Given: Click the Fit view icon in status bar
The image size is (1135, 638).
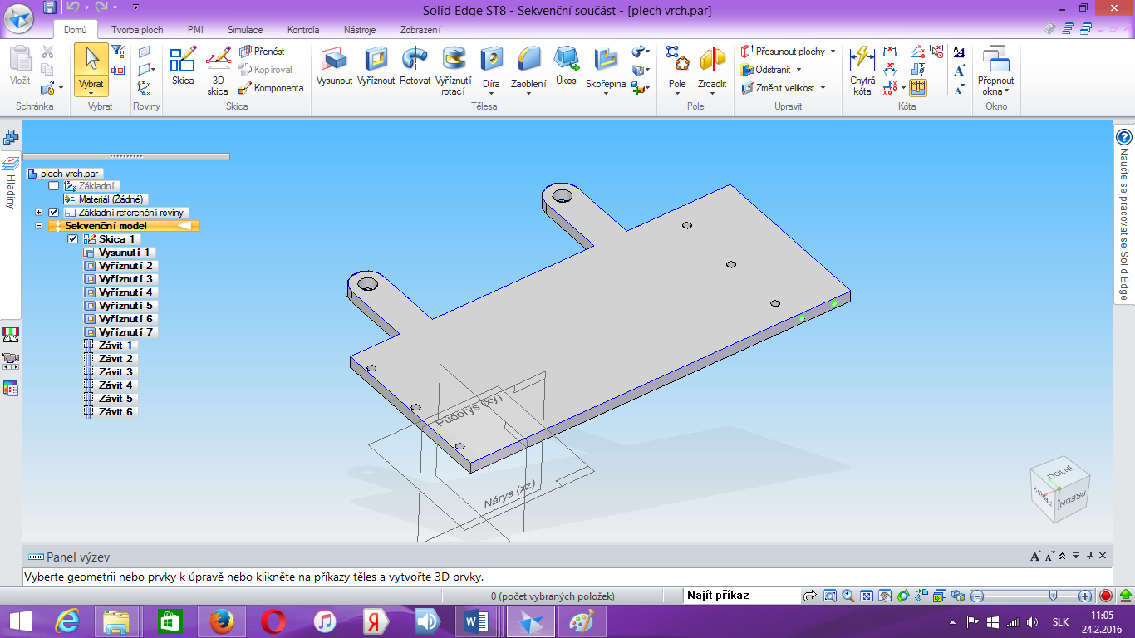Looking at the screenshot, I should click(866, 596).
